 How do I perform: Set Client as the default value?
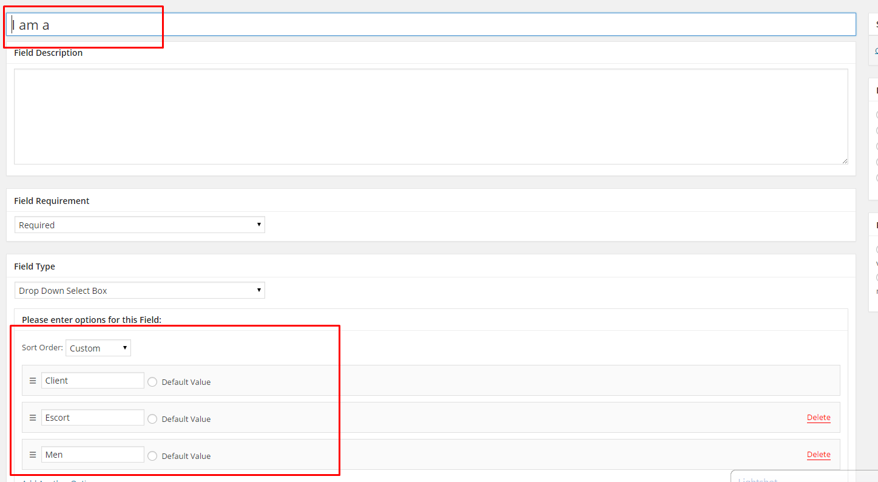(152, 382)
